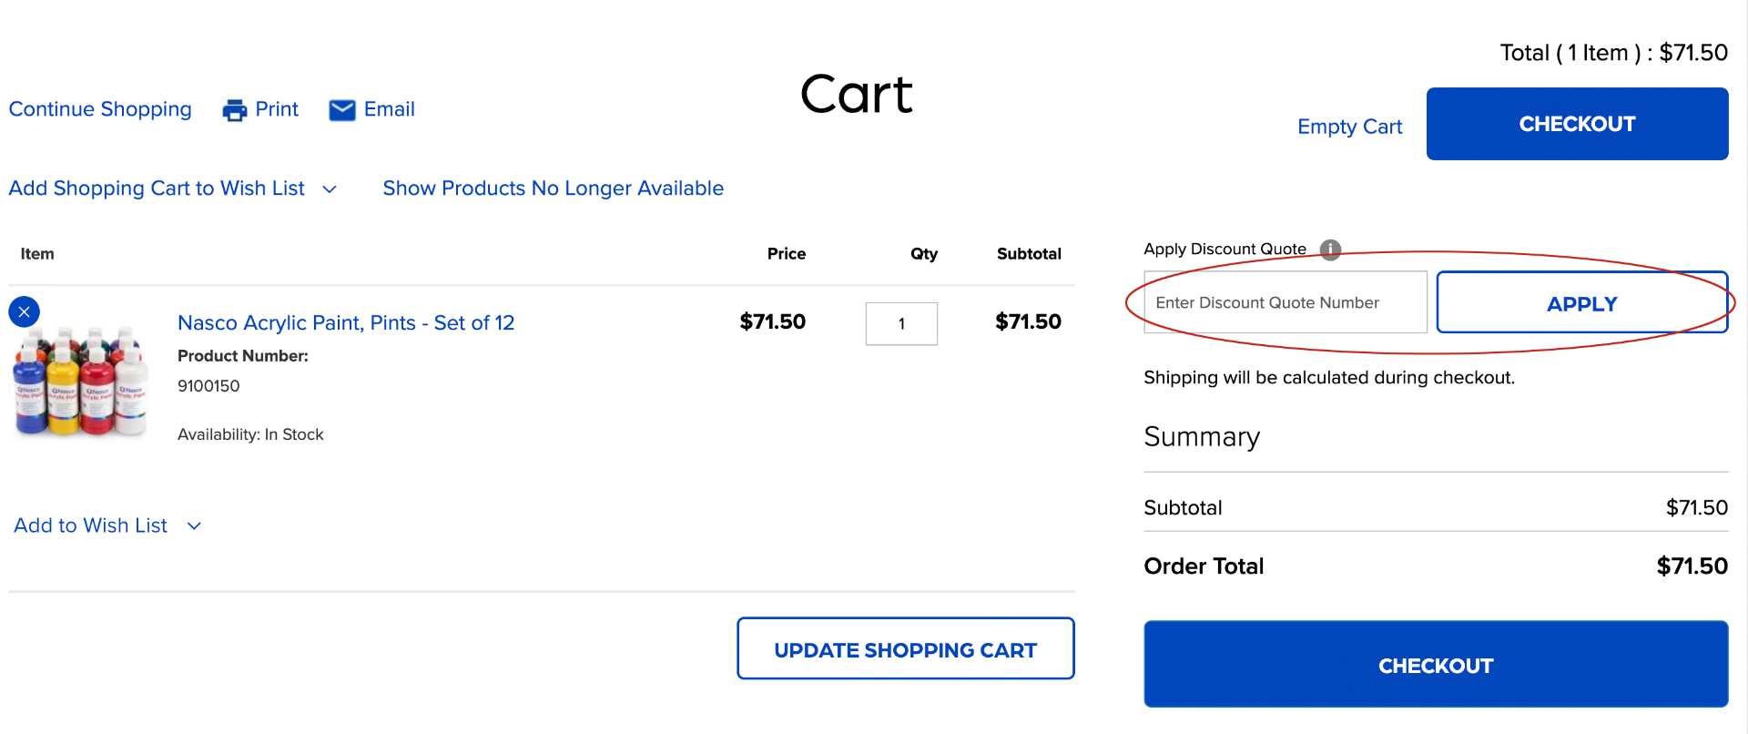The image size is (1748, 734).
Task: Click the quantity input box
Action: click(901, 324)
